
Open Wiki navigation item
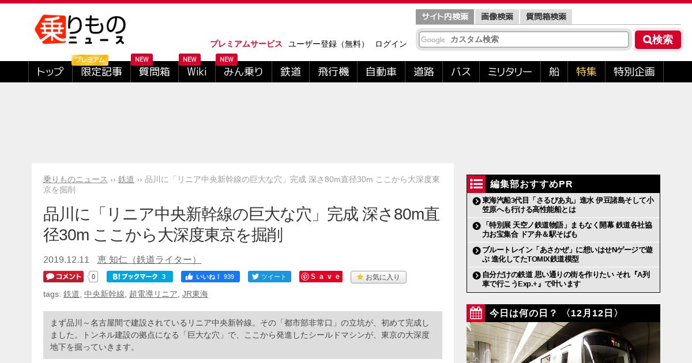click(197, 72)
